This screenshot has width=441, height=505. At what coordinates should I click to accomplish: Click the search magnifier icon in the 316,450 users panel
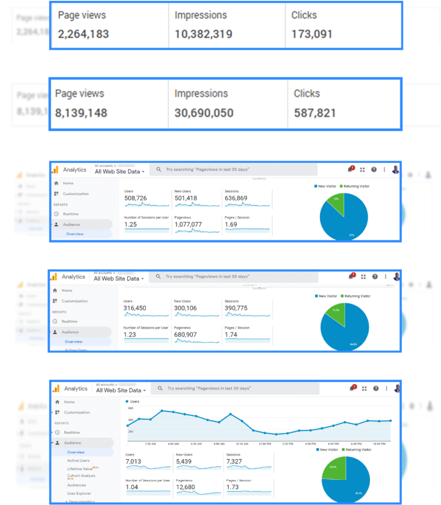[158, 276]
